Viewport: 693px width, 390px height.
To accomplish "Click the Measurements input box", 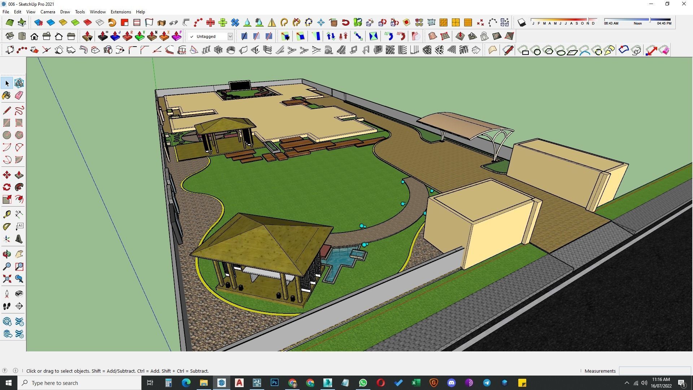I will pos(654,371).
